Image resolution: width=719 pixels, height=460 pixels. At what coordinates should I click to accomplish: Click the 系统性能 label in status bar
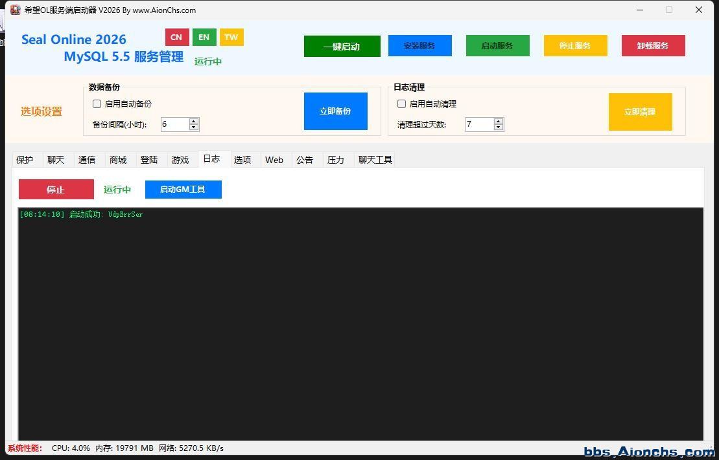click(25, 448)
